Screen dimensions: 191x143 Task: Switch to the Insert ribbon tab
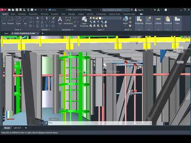pyautogui.click(x=13, y=14)
